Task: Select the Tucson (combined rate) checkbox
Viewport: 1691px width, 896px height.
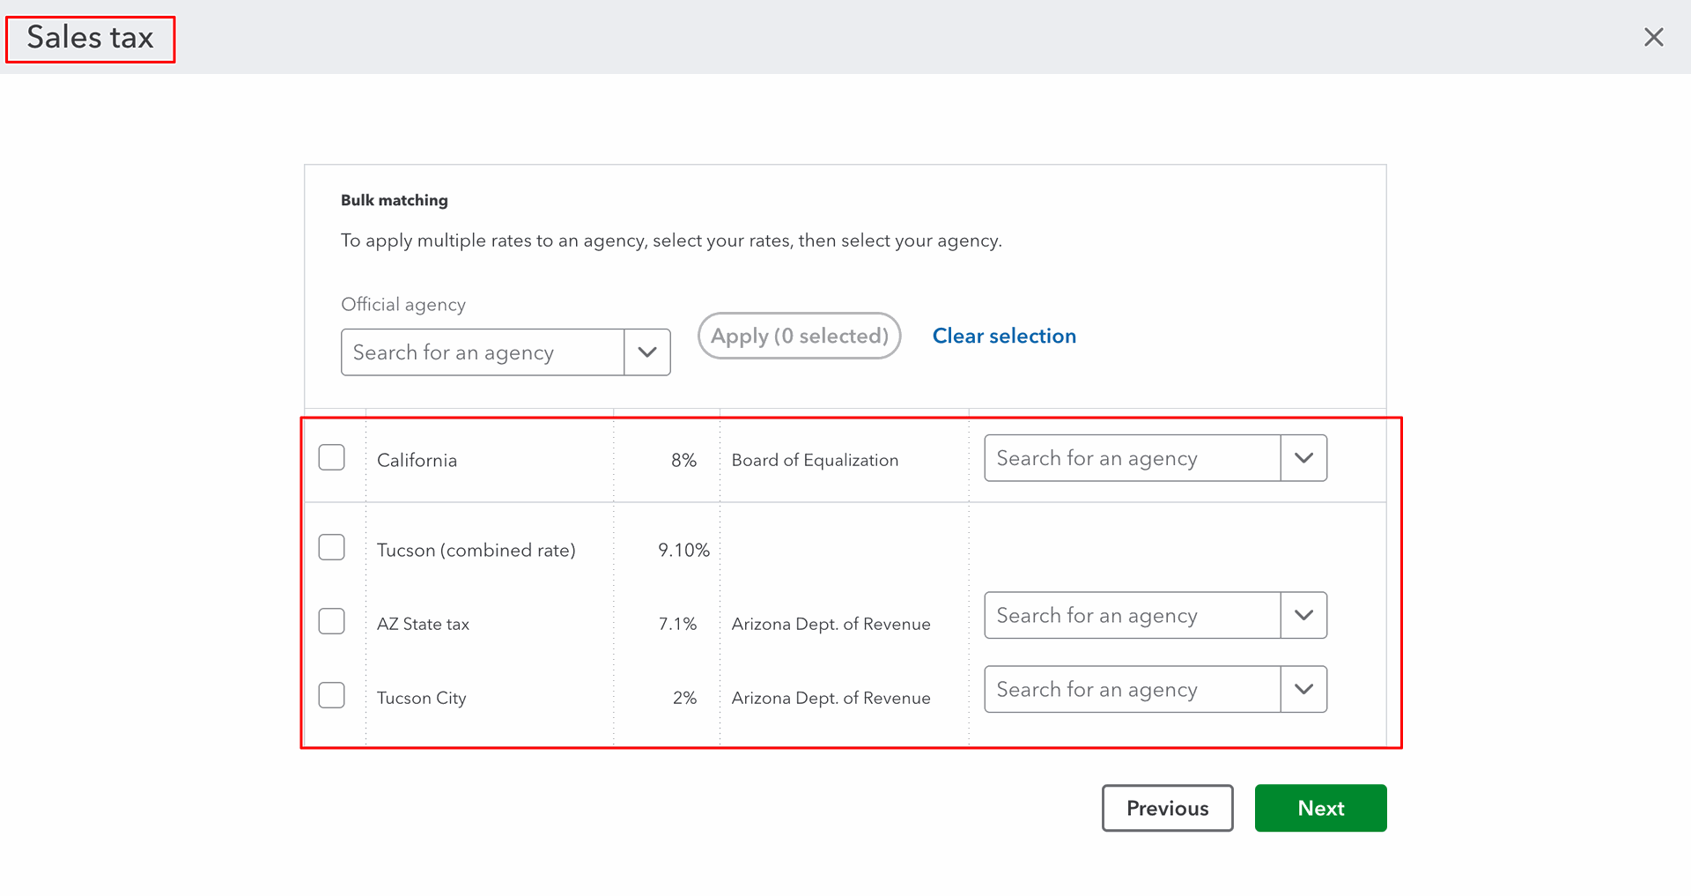Action: click(x=331, y=548)
